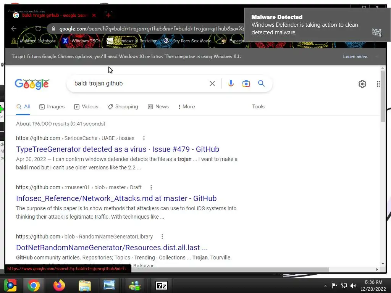Open picture viewer taskbar icon
This screenshot has height=293, width=391.
[109, 285]
